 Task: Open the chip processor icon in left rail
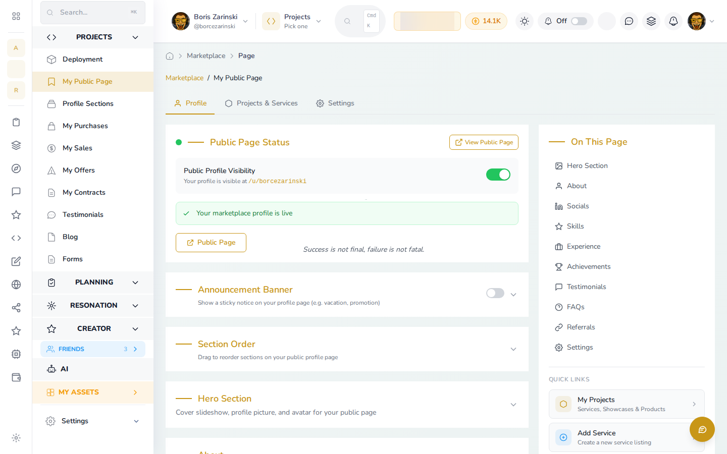click(x=16, y=354)
